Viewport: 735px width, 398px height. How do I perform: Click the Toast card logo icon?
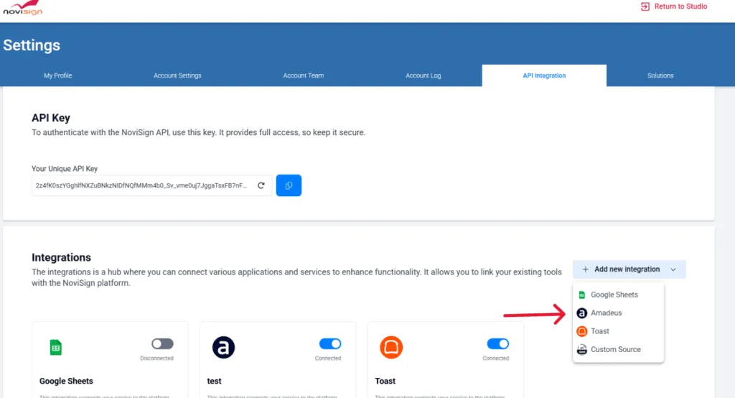tap(391, 348)
